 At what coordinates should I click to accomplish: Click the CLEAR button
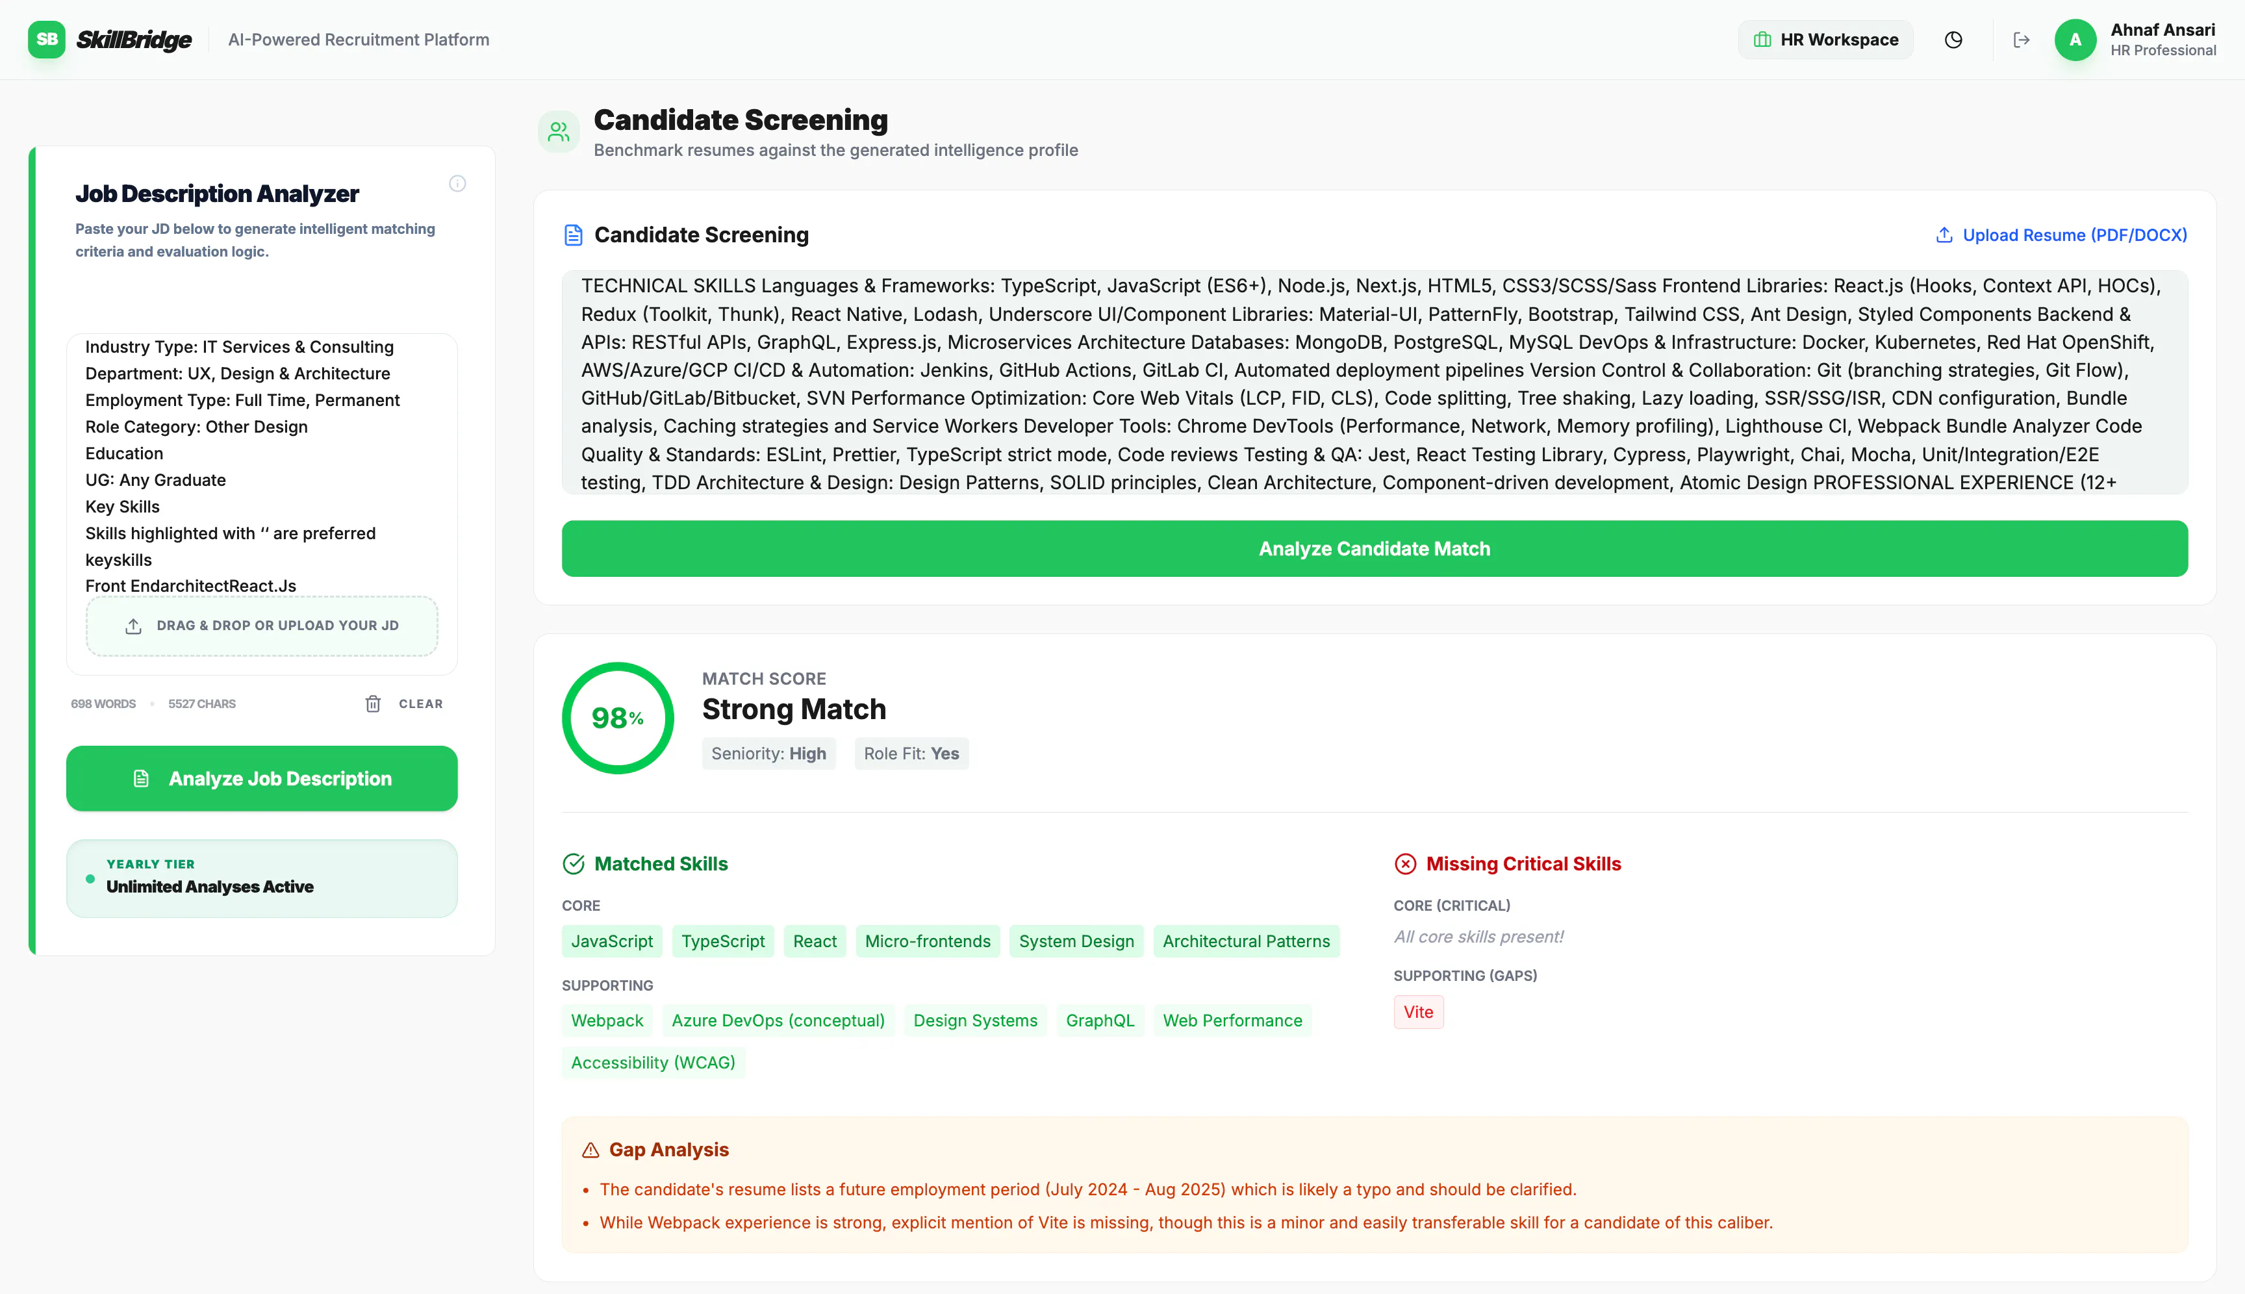pyautogui.click(x=403, y=704)
